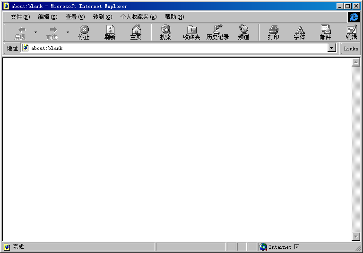Click the 地址 address label
Image resolution: width=363 pixels, height=253 pixels.
coord(12,48)
